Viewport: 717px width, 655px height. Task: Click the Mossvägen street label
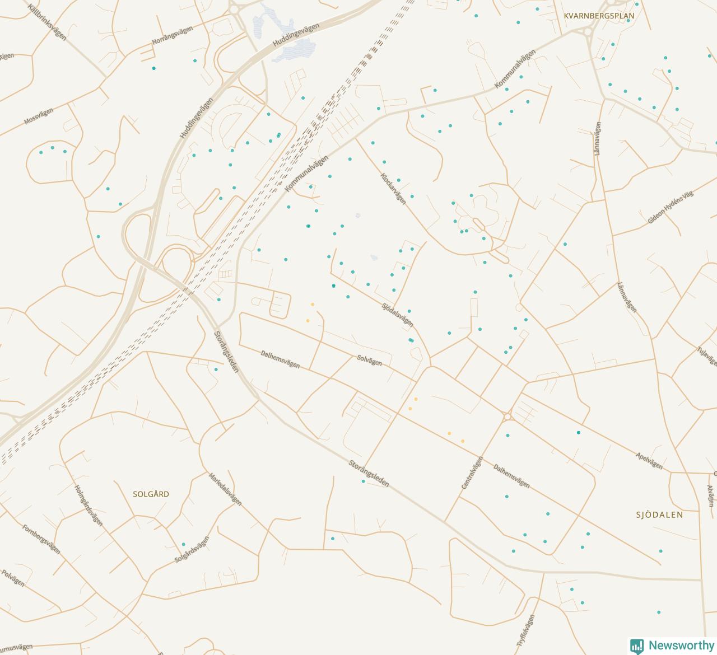pos(39,116)
